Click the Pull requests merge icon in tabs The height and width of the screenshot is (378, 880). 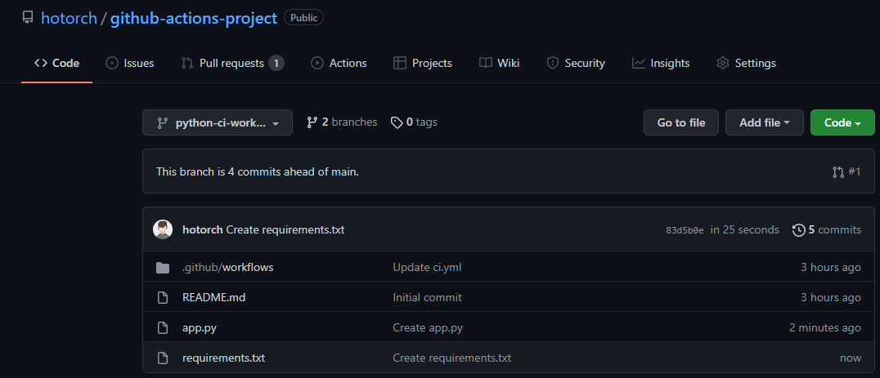point(187,64)
